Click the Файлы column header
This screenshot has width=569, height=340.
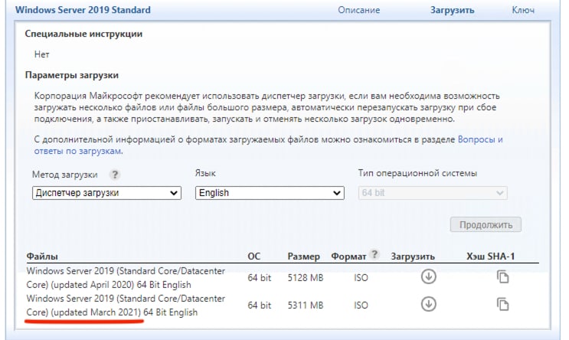42,257
